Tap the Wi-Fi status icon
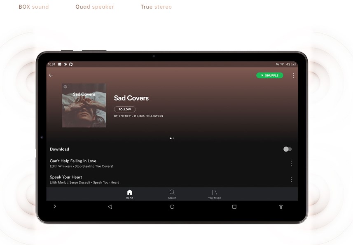Viewport: 353px width, 245px height. tap(282, 64)
